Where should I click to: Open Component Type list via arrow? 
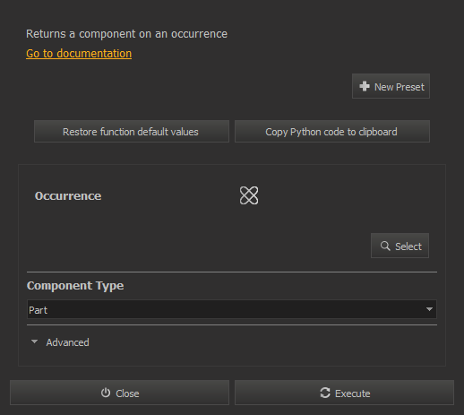click(429, 309)
